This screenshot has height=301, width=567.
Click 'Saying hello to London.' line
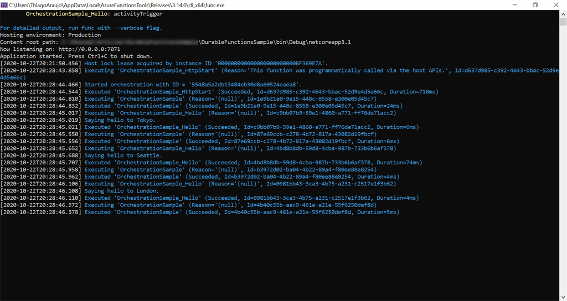tap(80, 191)
